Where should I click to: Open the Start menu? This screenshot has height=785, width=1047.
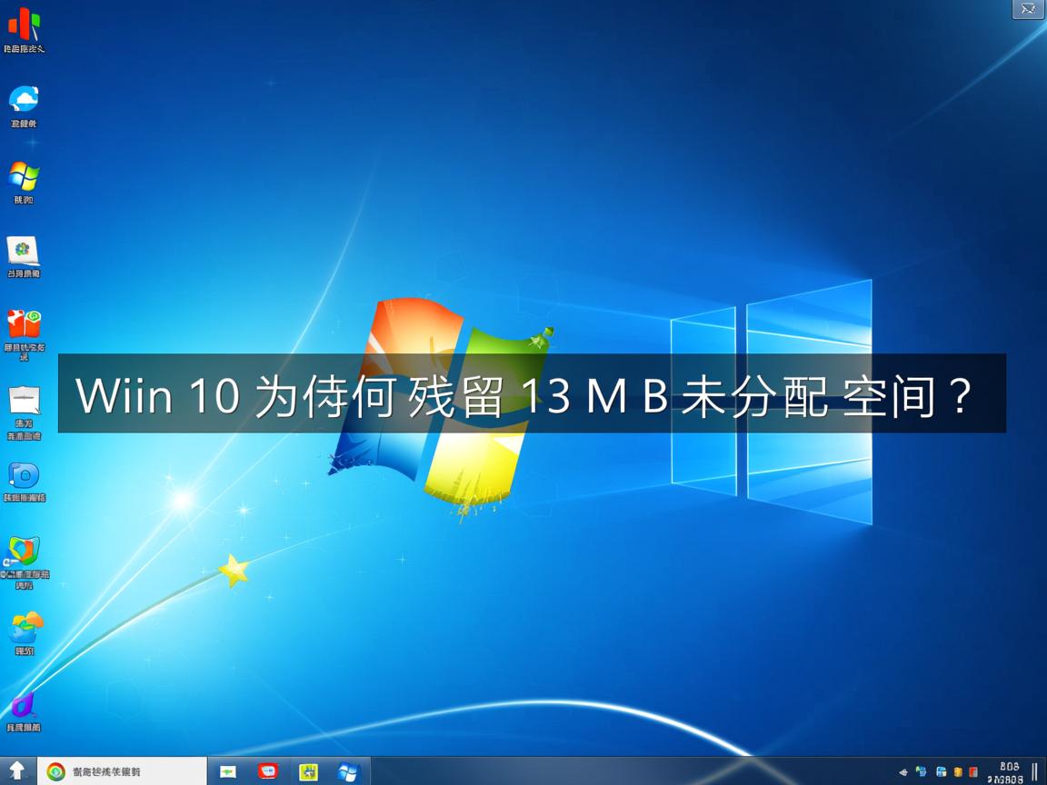point(348,770)
